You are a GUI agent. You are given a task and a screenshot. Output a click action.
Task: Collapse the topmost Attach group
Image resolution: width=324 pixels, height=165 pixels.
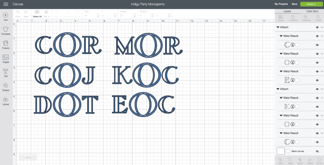click(x=278, y=27)
